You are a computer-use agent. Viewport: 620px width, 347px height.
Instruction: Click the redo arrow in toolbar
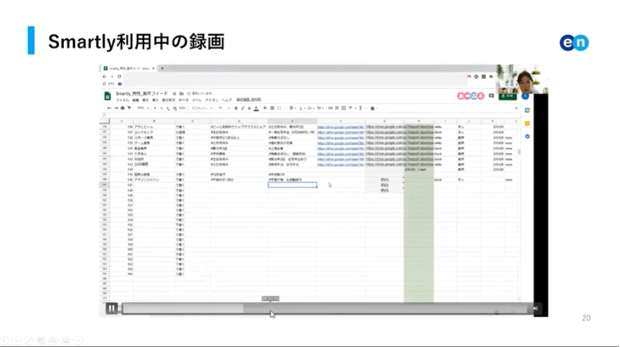pyautogui.click(x=116, y=108)
